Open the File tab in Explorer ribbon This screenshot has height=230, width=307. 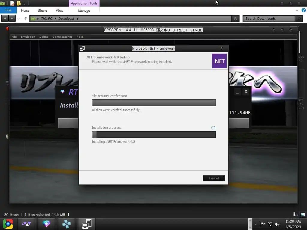[8, 10]
